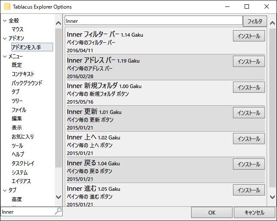Click the フィルタ button
Screen dimensions: 277x221
[255, 22]
